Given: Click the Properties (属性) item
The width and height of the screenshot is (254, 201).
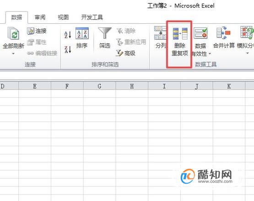Looking at the screenshot, I should pyautogui.click(x=37, y=42).
